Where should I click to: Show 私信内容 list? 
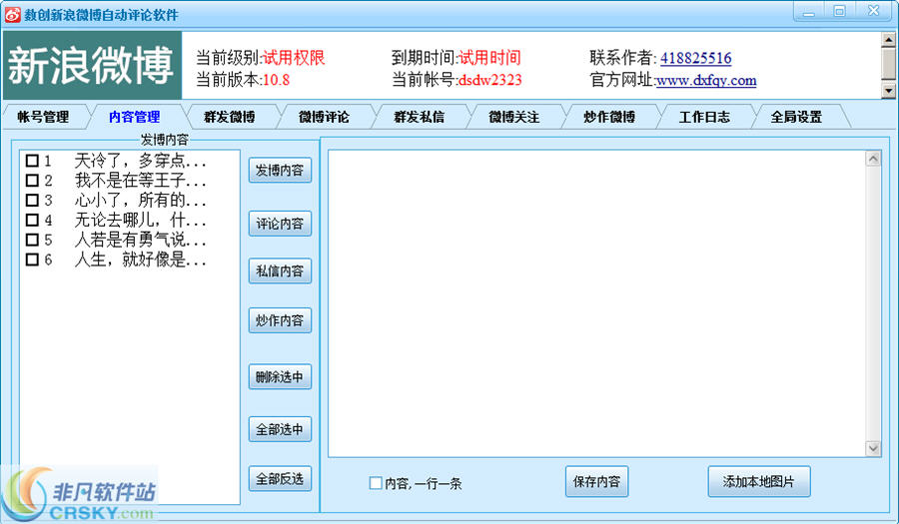coord(280,270)
